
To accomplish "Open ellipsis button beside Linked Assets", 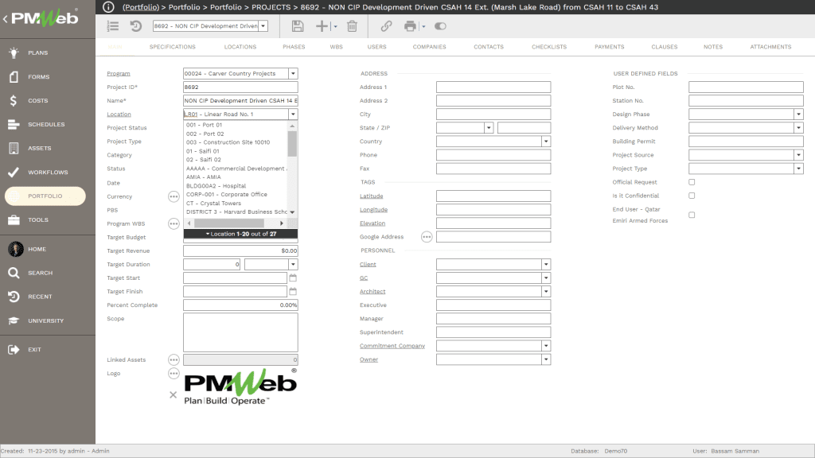I will (174, 360).
